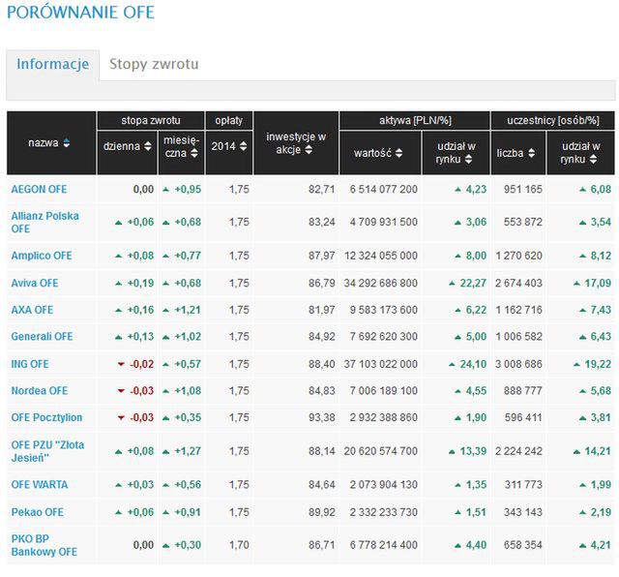Select participants count 3 008 686
Image resolution: width=619 pixels, height=577 pixels.
(518, 364)
